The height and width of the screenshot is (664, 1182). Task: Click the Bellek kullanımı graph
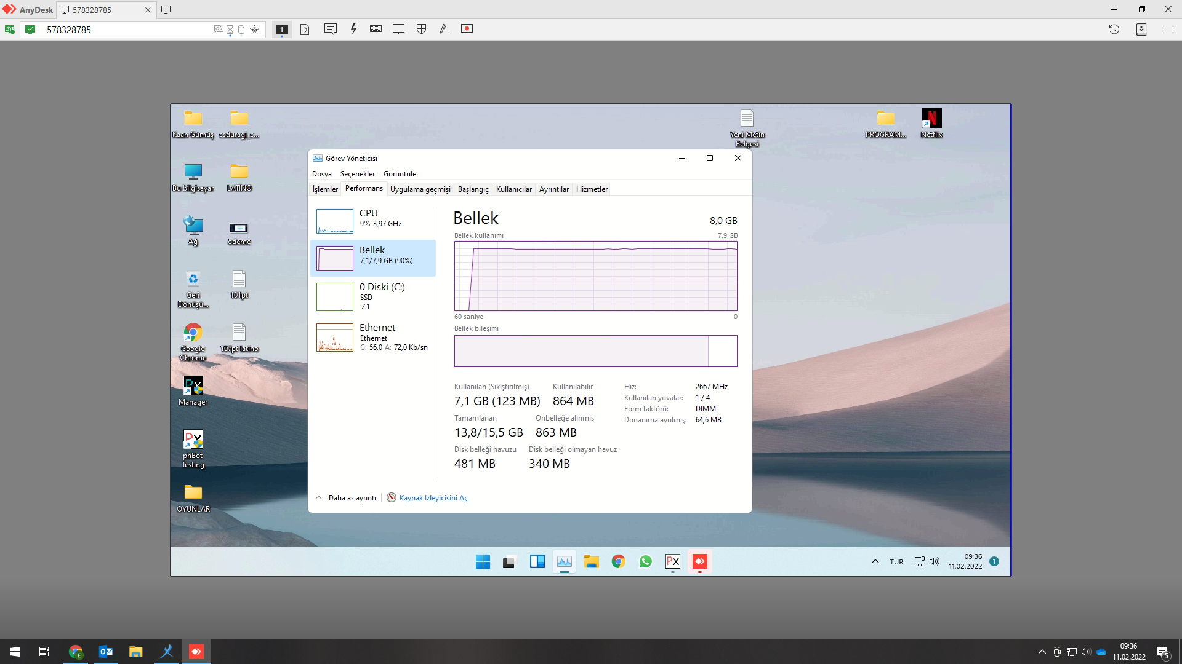tap(595, 276)
